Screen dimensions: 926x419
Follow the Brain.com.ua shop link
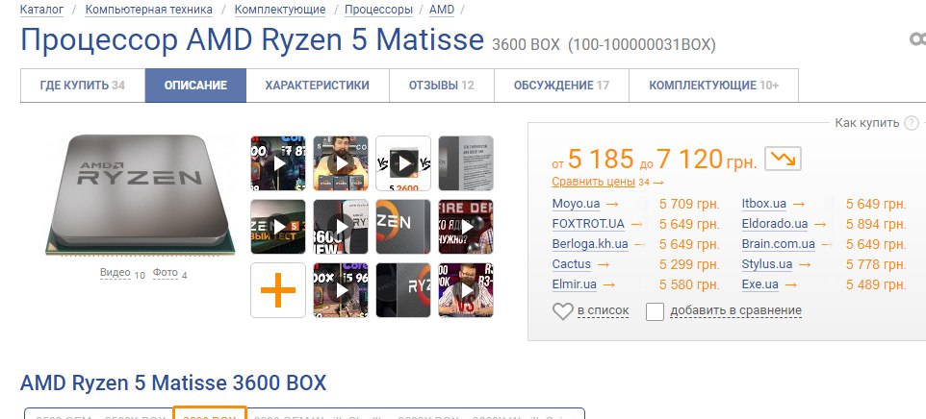tap(779, 244)
